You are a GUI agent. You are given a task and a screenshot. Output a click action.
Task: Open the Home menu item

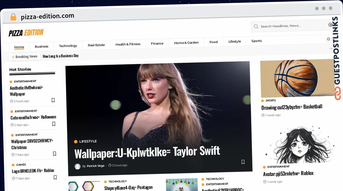[19, 47]
